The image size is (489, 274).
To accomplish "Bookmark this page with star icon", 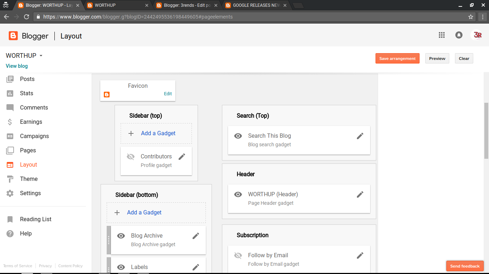I will 471,17.
